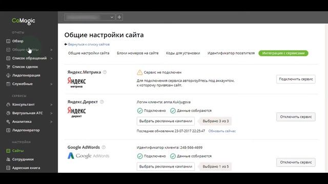Viewport: 328px width, 184px height.
Task: Switch to Блоки номеров на сайте tab
Action: 138,53
